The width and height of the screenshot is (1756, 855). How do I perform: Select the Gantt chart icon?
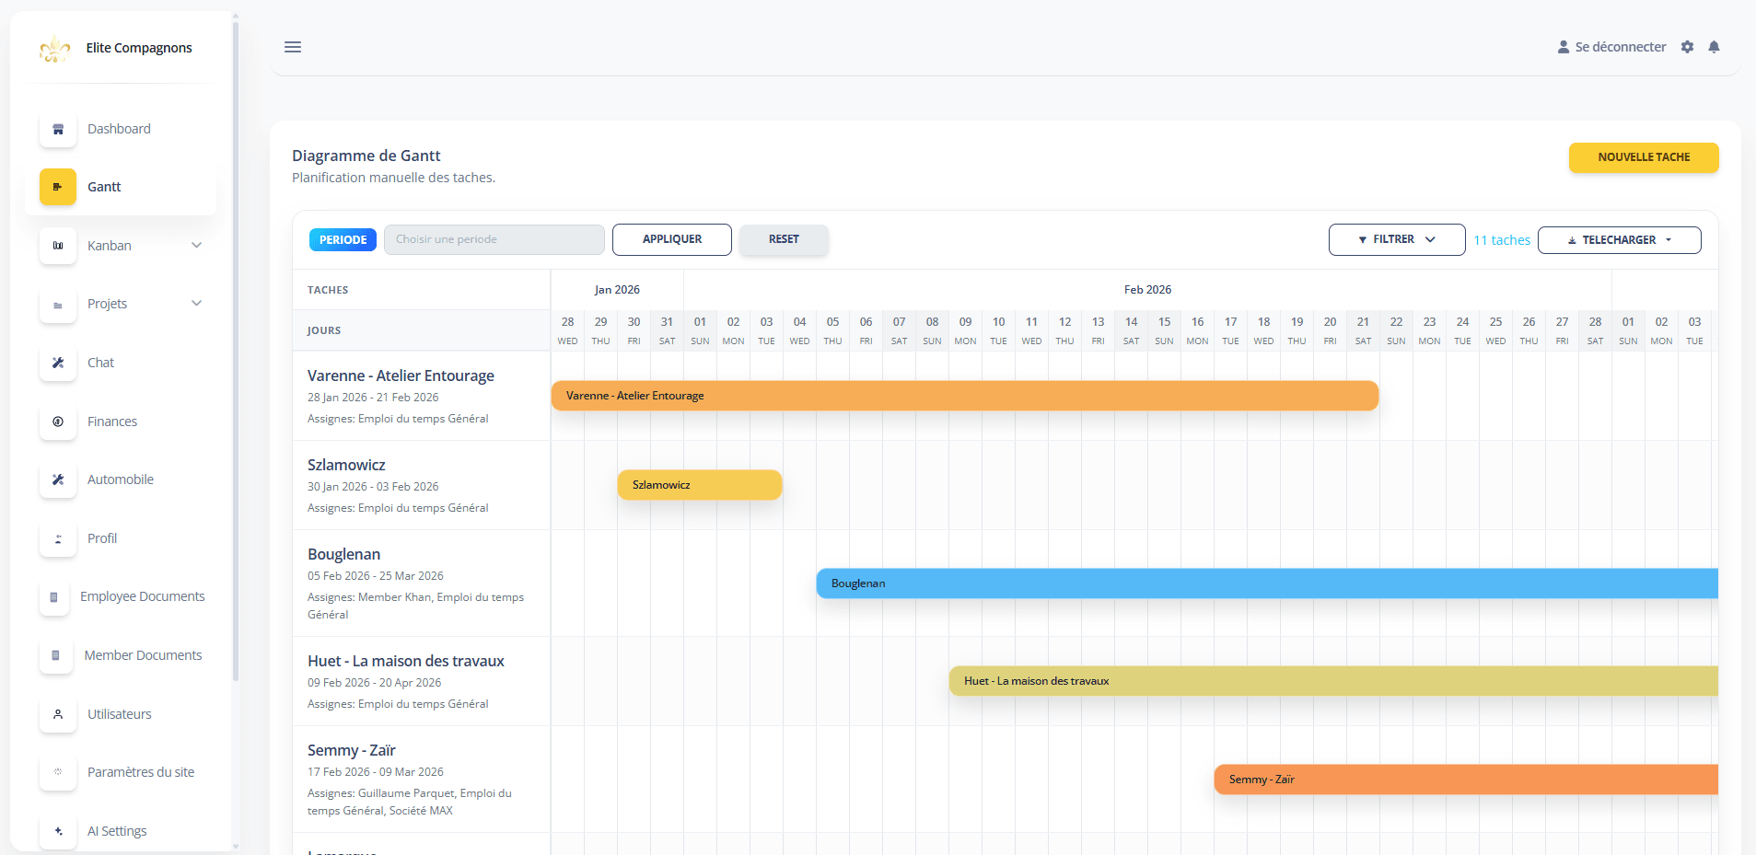click(x=58, y=187)
